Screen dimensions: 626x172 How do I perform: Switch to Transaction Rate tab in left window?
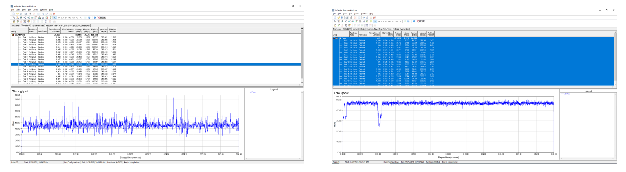[38, 25]
